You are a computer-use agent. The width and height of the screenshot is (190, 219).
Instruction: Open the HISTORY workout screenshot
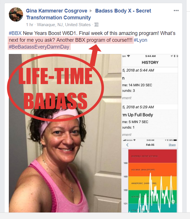click(x=150, y=96)
